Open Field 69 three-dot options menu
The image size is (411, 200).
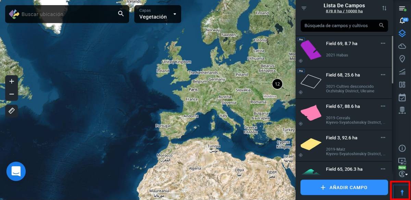pos(383,43)
